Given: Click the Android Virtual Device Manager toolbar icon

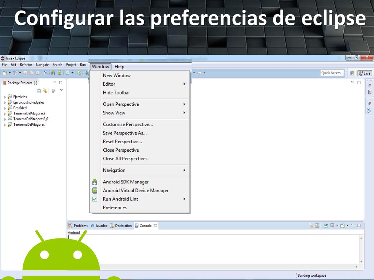Looking at the screenshot, I should 60,73.
